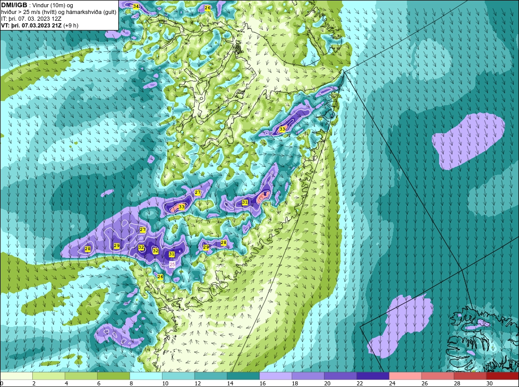Pick the 6–8 m/s olive green legend swatch
The image size is (519, 387).
114,376
